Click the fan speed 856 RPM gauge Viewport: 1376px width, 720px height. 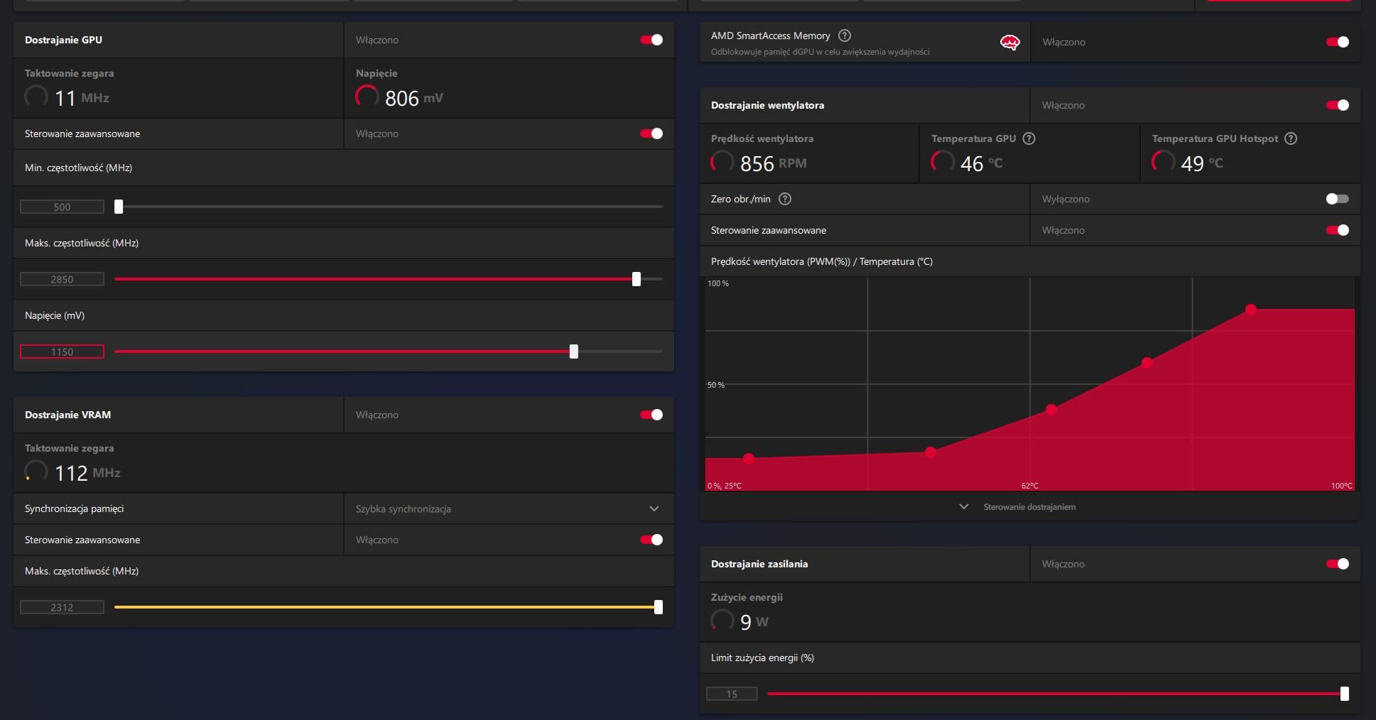[x=722, y=163]
